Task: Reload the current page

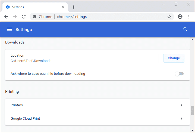Action: click(x=24, y=17)
